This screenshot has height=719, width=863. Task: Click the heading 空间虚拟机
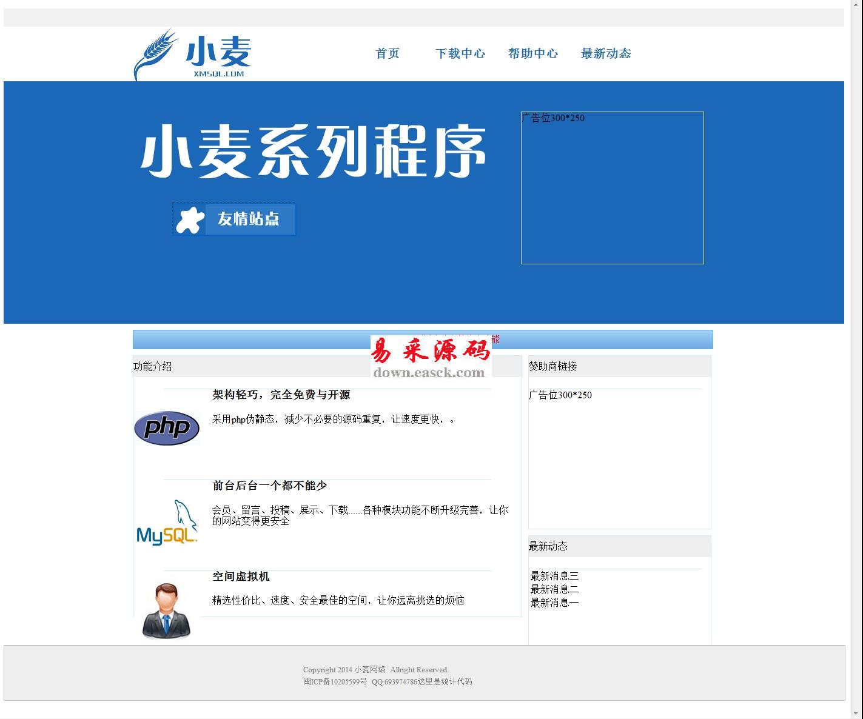click(x=241, y=577)
